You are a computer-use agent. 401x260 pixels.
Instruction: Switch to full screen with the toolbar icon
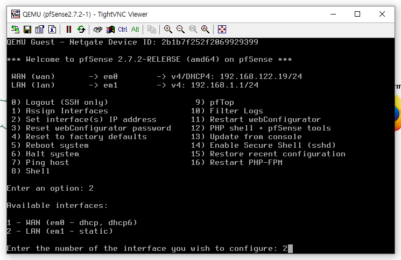coord(222,30)
